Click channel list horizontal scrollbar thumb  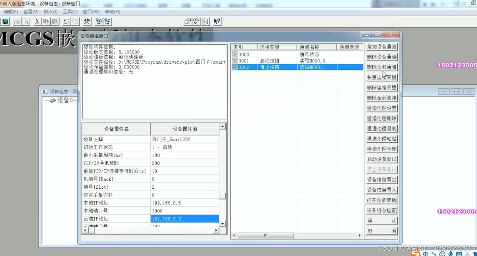click(x=265, y=235)
